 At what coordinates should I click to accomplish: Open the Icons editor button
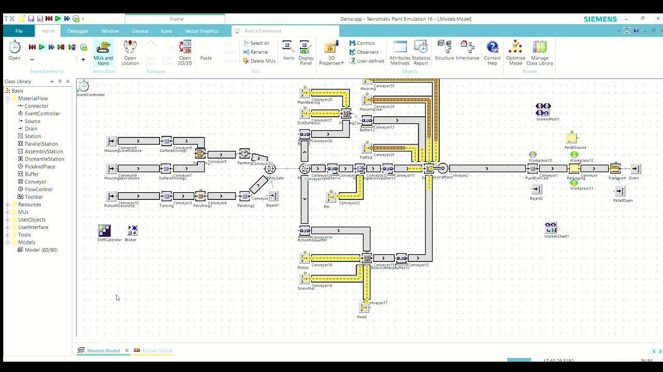(x=289, y=51)
